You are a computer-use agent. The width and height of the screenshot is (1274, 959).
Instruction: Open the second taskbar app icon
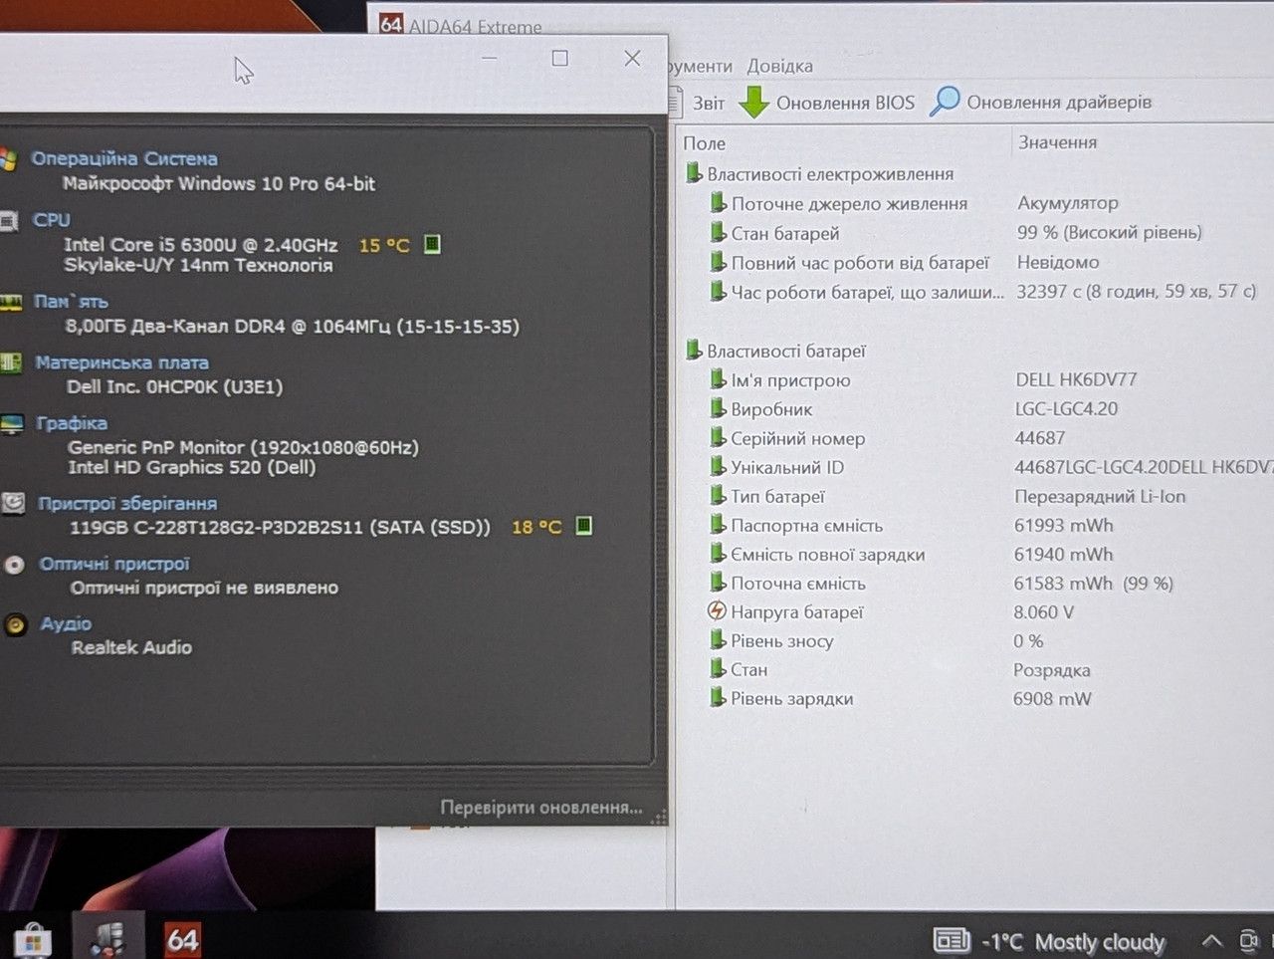(x=107, y=938)
